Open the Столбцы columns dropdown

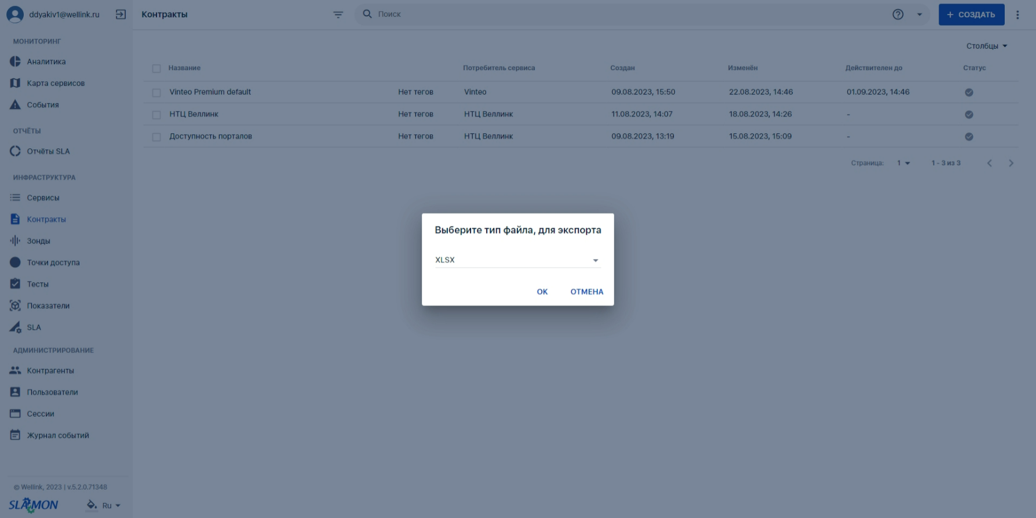[987, 46]
